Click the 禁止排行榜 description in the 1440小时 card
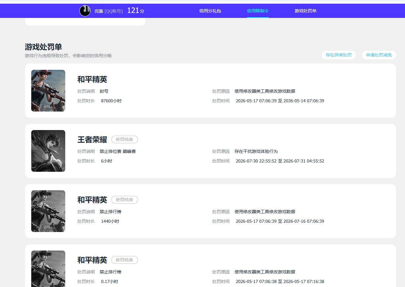Screen dimensions: 405x287 coord(110,212)
